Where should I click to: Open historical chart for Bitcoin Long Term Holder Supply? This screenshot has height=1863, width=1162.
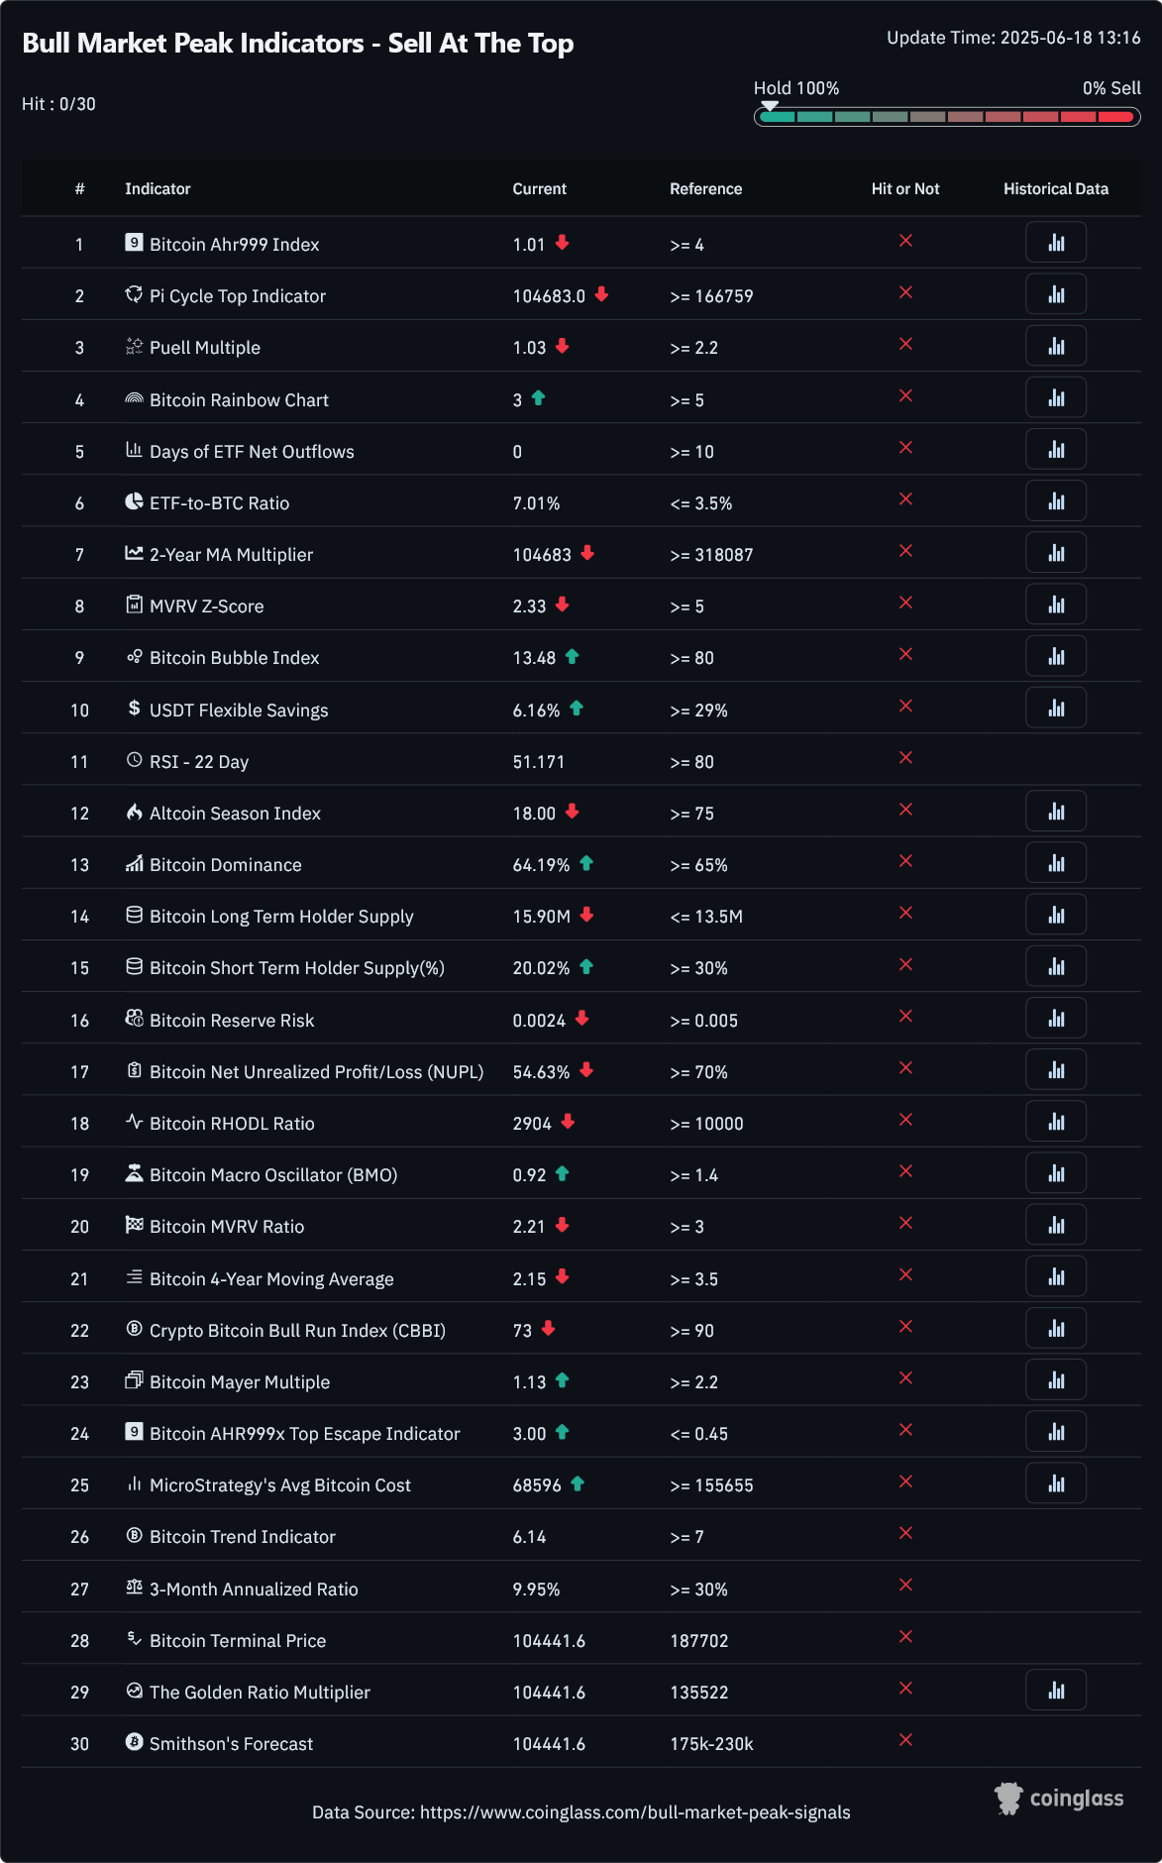(x=1056, y=915)
